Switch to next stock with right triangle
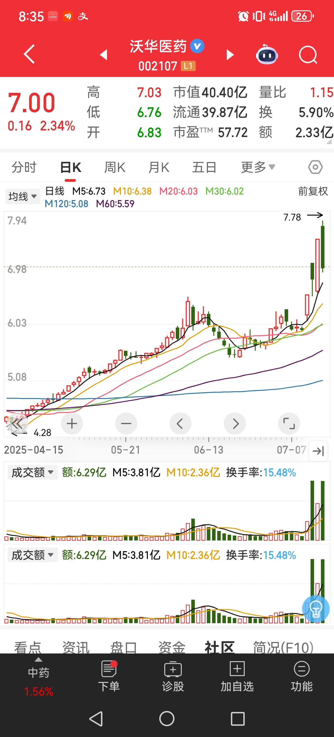334x737 pixels. (x=230, y=54)
